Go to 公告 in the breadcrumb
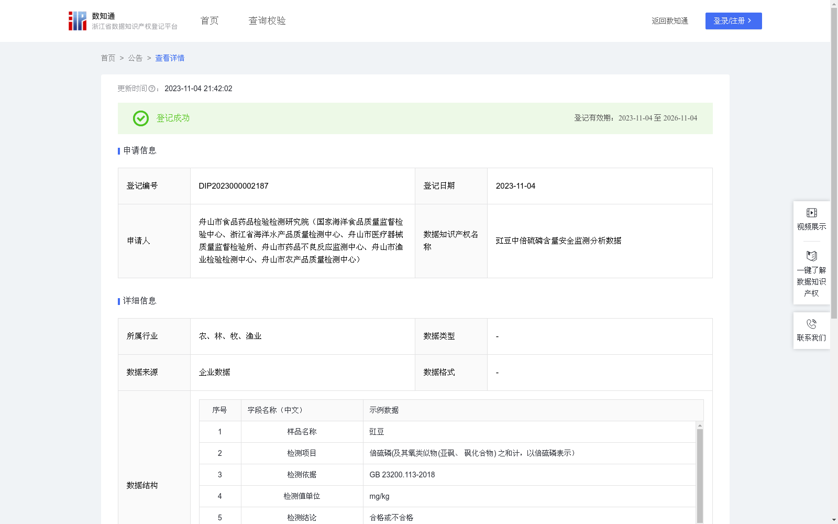This screenshot has height=524, width=838. (x=135, y=58)
